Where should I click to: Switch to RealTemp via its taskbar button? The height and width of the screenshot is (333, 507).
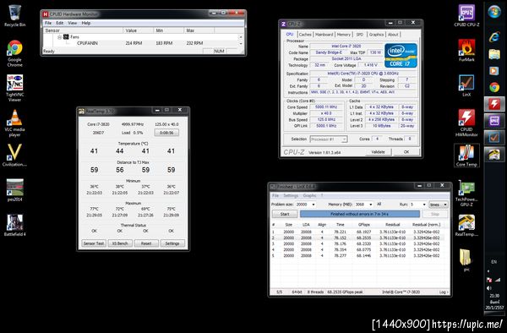point(494,155)
